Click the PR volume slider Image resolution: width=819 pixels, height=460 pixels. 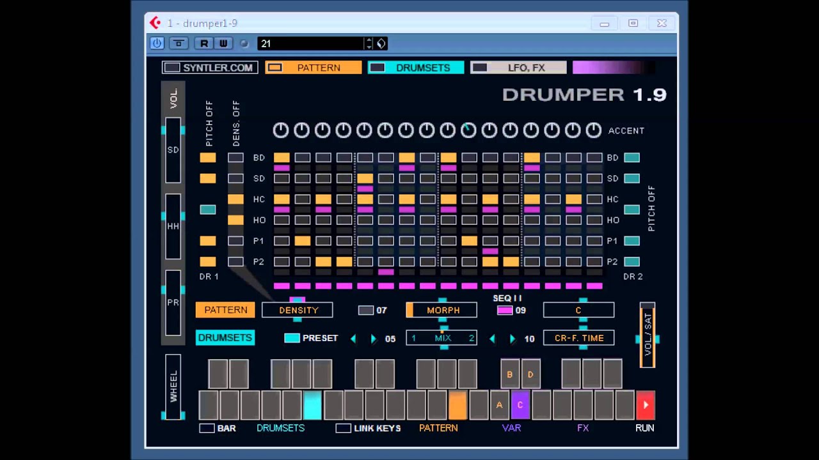[173, 303]
